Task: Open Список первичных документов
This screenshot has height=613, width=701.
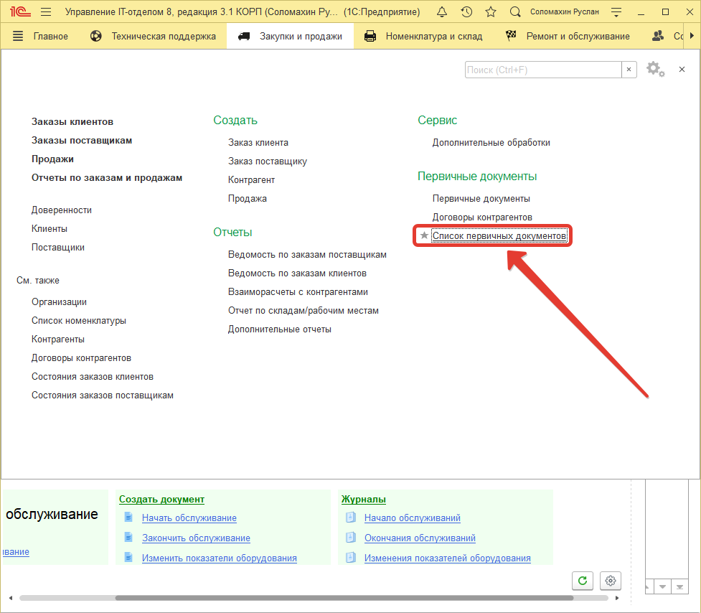Action: point(497,235)
